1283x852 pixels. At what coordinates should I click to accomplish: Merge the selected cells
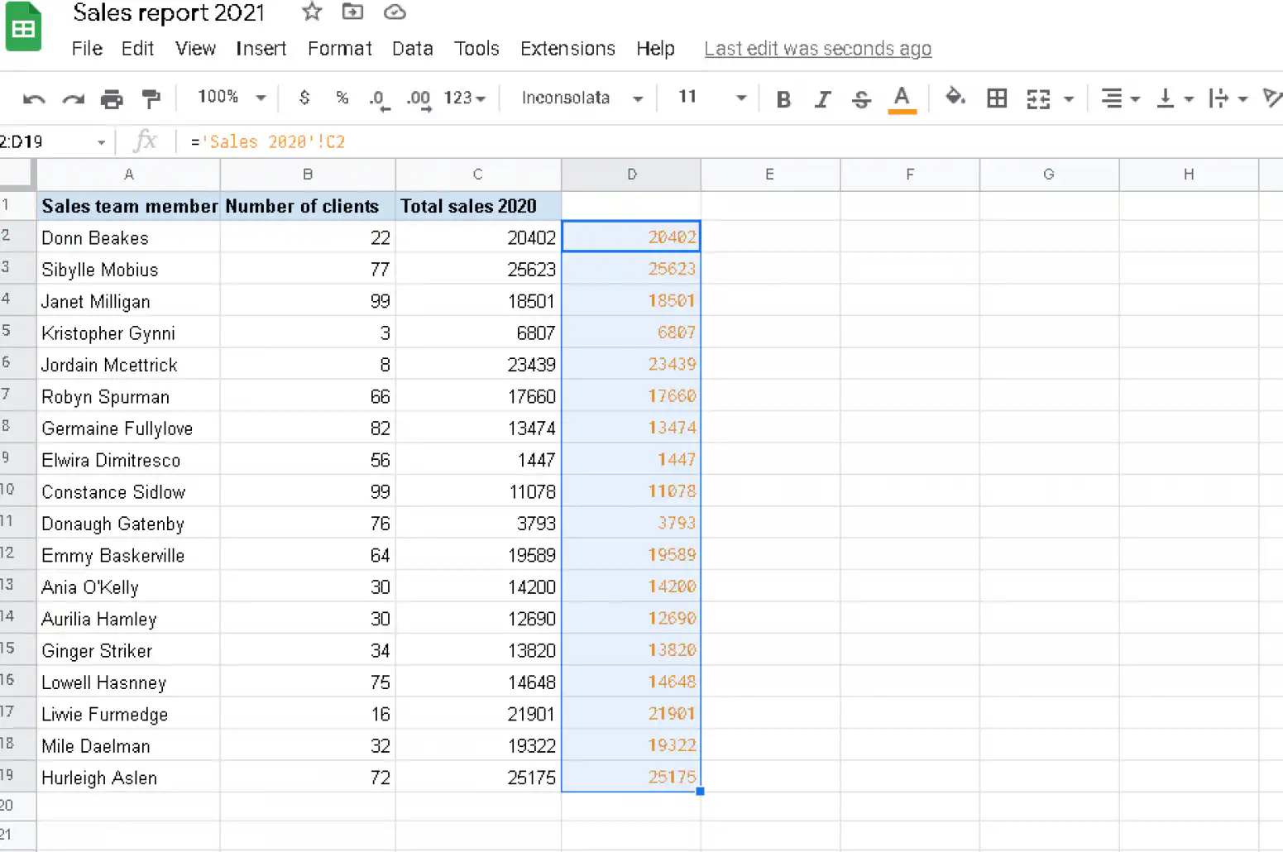[x=1038, y=98]
